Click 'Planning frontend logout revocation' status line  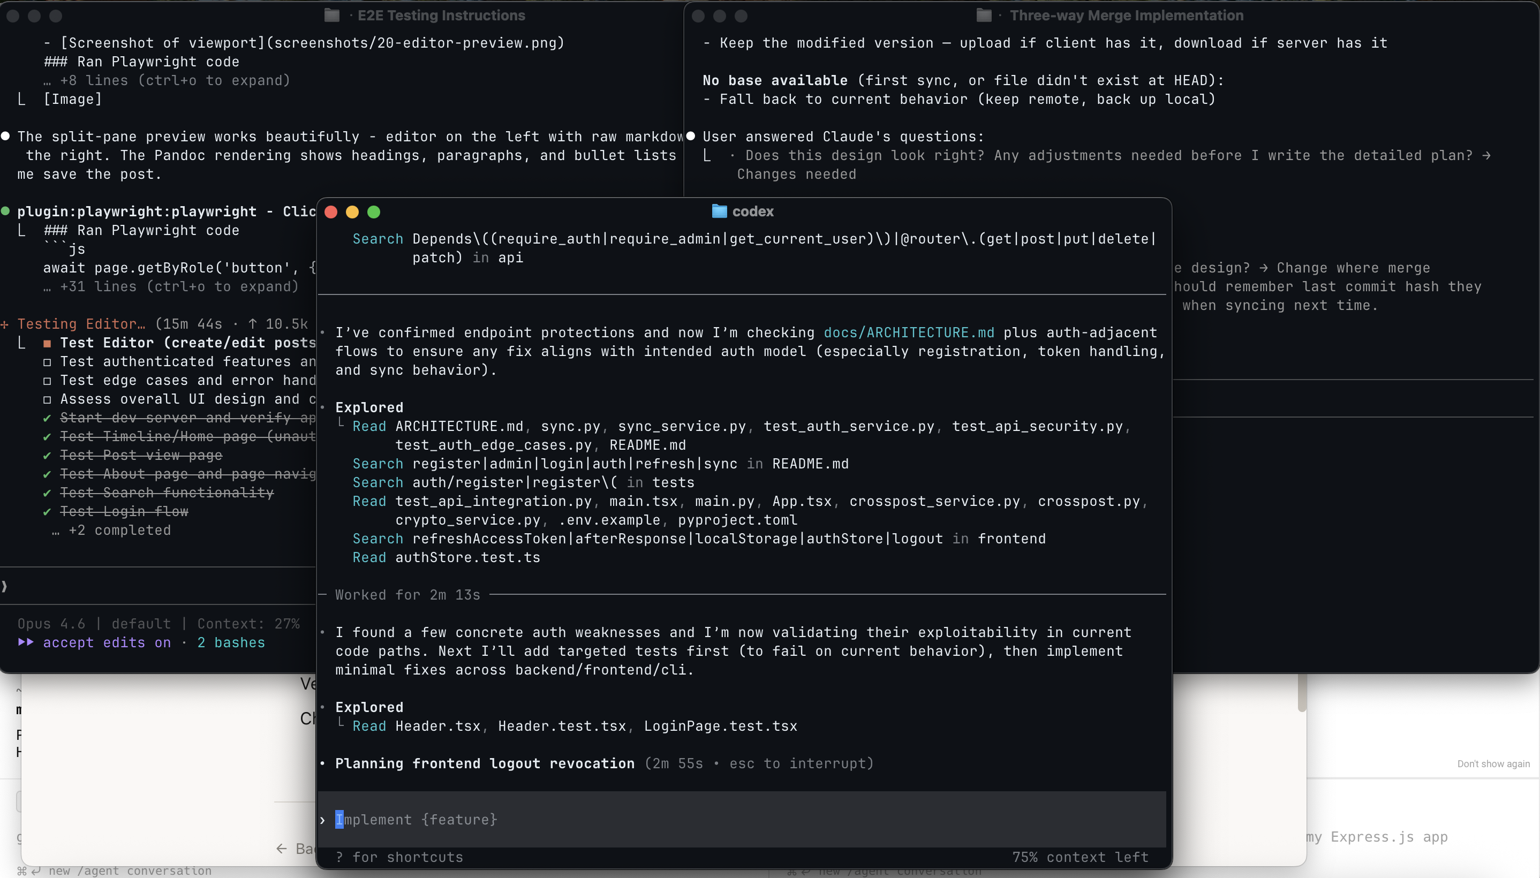point(485,763)
